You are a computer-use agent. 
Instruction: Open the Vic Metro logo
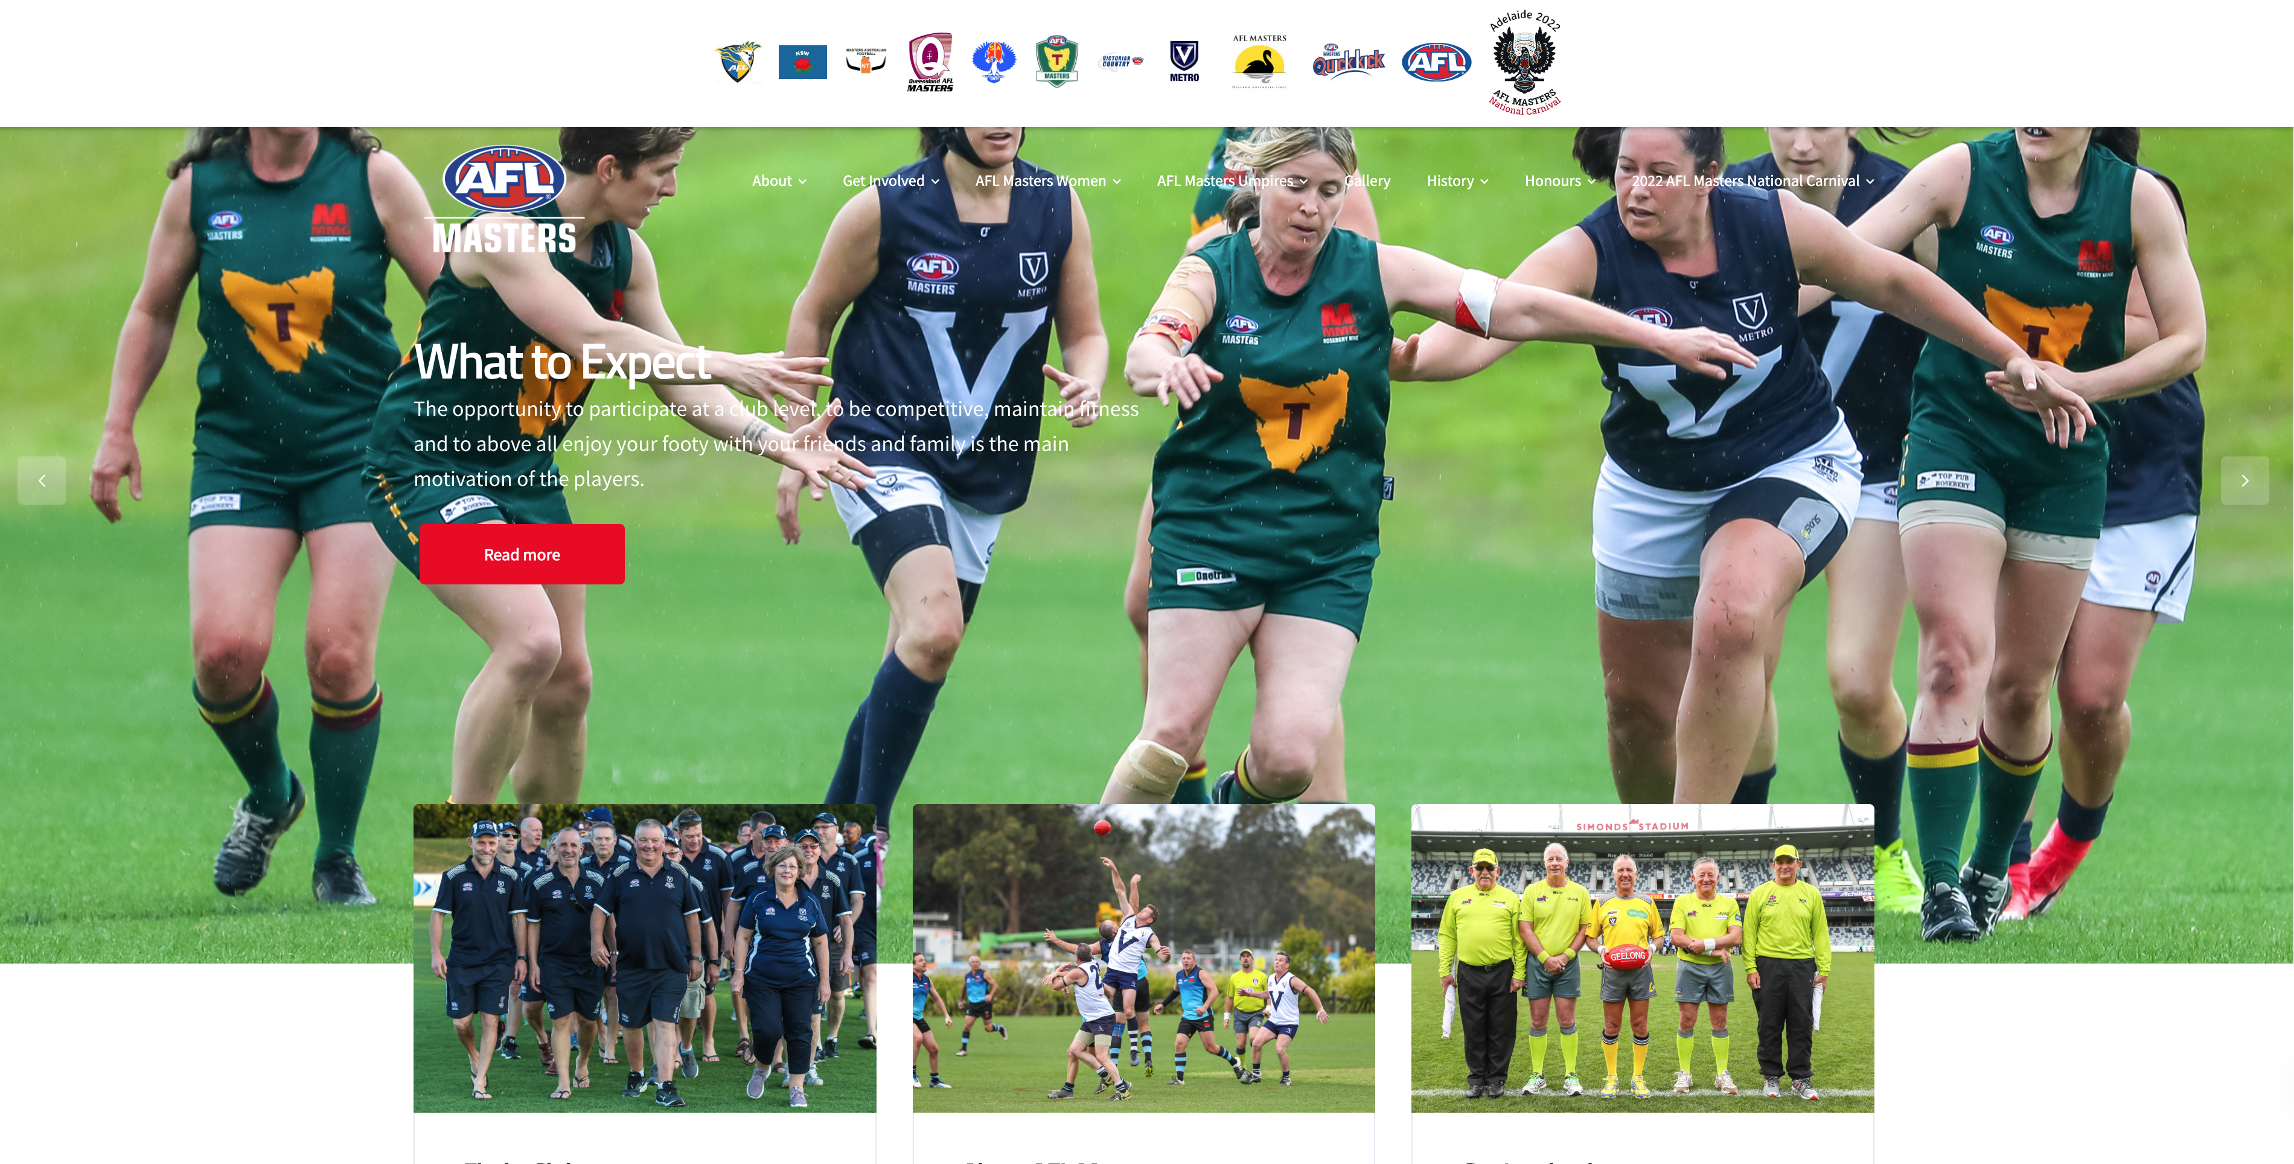[x=1184, y=62]
